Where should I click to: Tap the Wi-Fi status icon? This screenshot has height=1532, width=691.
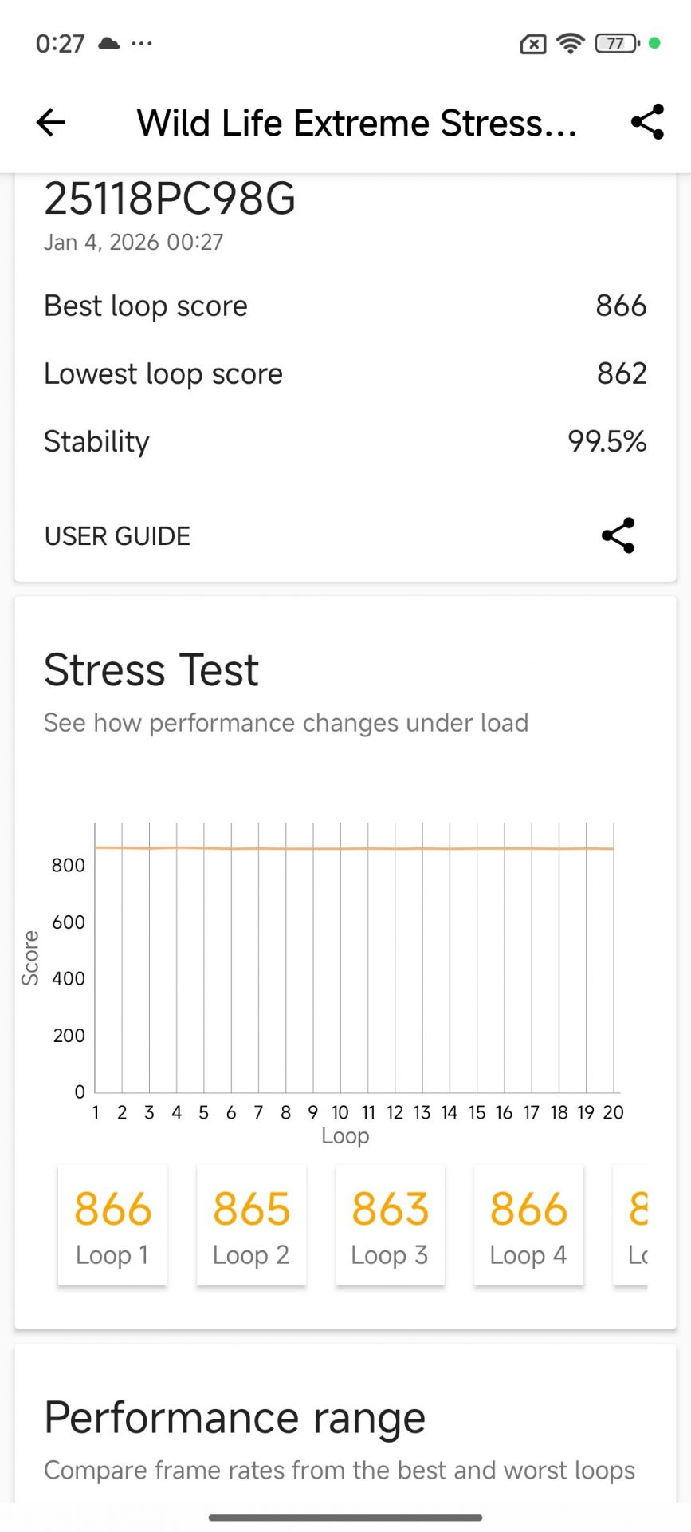point(570,43)
